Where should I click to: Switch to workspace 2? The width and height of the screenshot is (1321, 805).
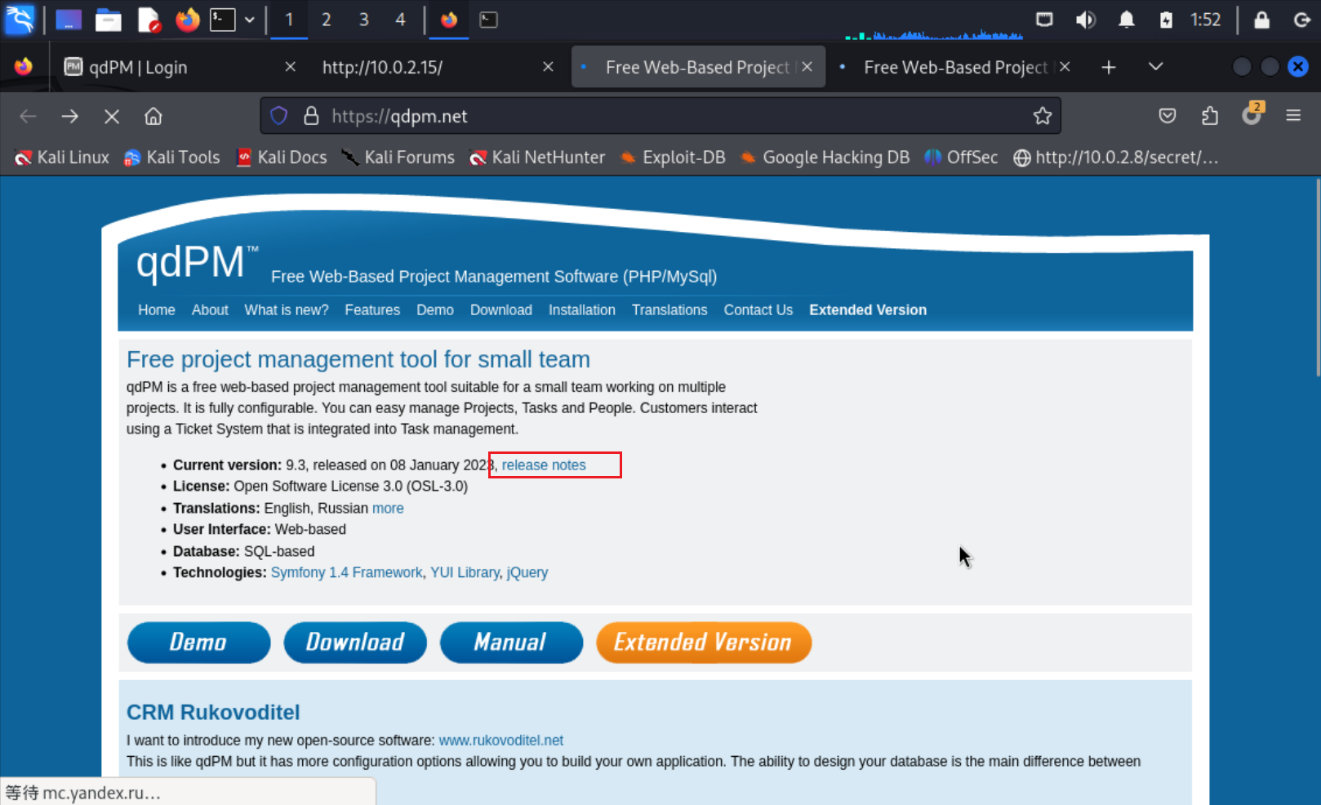click(x=326, y=20)
